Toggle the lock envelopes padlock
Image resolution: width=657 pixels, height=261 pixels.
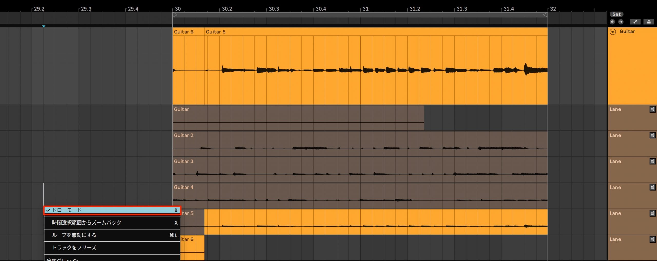coord(649,22)
